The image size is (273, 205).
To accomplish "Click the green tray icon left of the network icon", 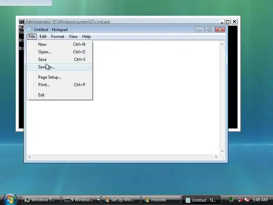I will pos(231,199).
